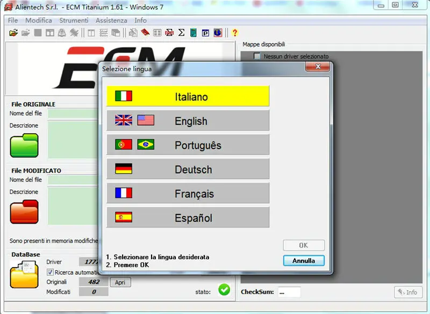Click the black sigma toolbar icon
Viewport: 430px width, 314px height.
click(x=181, y=33)
